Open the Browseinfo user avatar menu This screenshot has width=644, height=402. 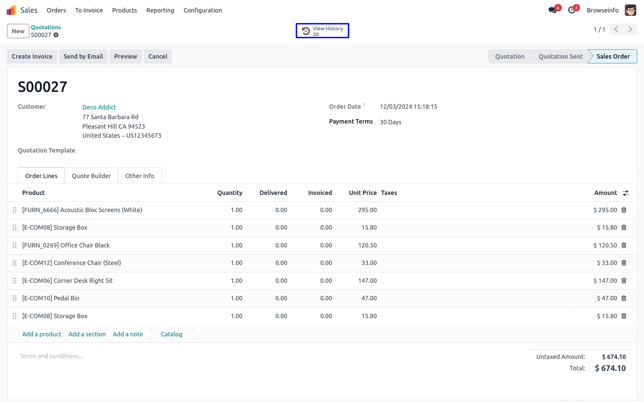[x=630, y=10]
